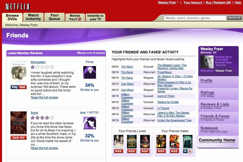Open Under the Greenwood Tree link

(174, 120)
